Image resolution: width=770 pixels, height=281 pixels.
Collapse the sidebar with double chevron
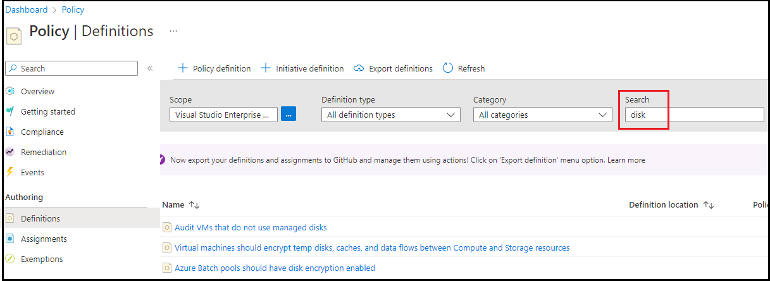point(150,68)
